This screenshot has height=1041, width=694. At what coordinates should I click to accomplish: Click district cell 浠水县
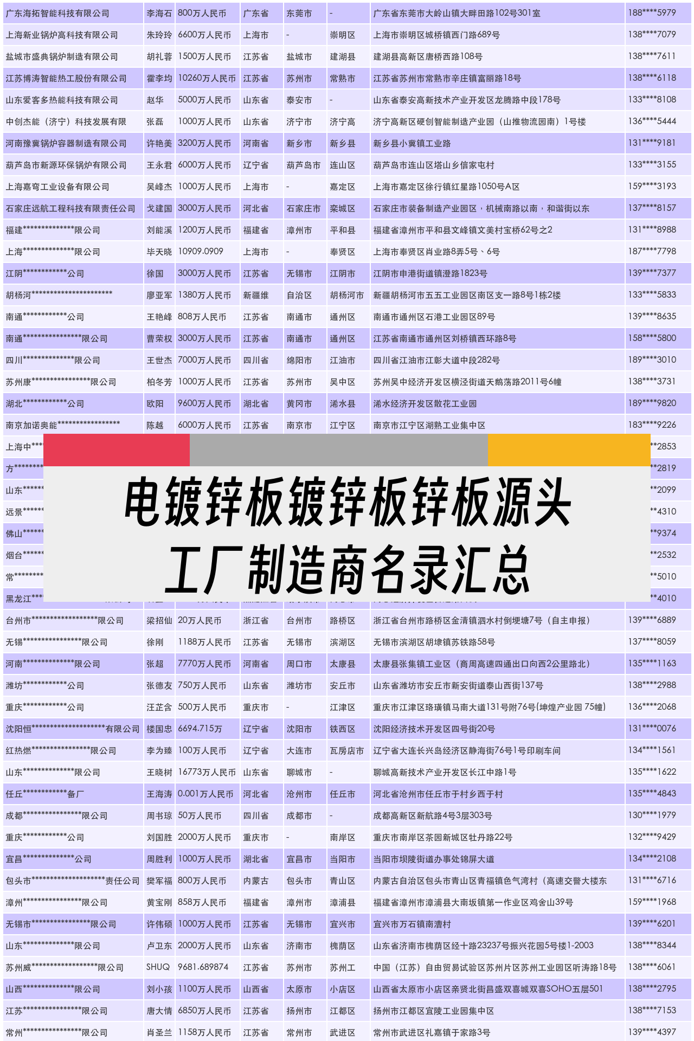coord(343,403)
